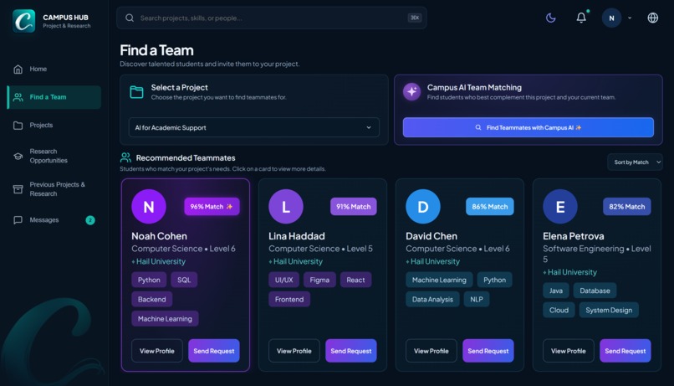Click the Campus AI sparkle icon
The width and height of the screenshot is (674, 386).
tap(411, 91)
